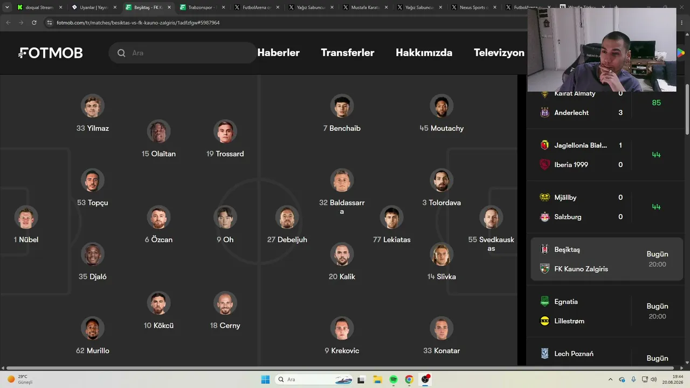Click the Beşiktaş crest in match list

pyautogui.click(x=544, y=250)
